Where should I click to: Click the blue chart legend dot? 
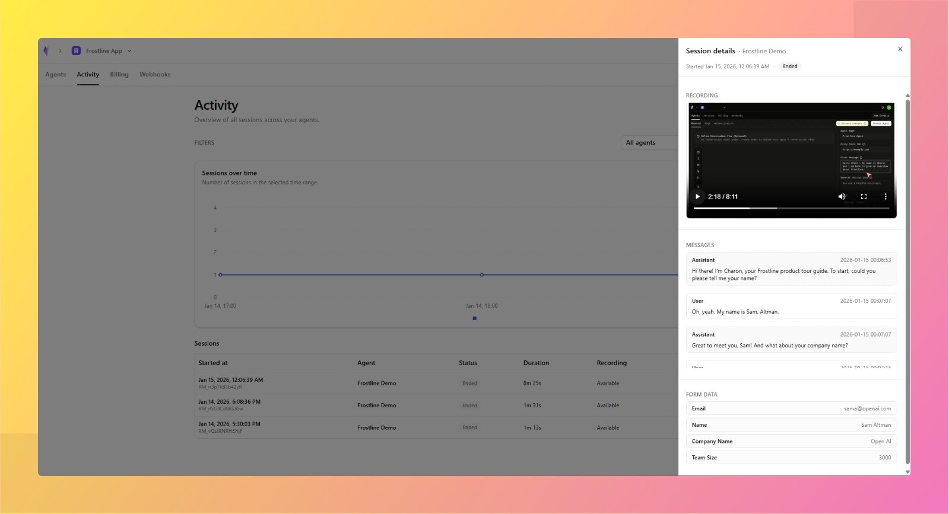pyautogui.click(x=474, y=318)
